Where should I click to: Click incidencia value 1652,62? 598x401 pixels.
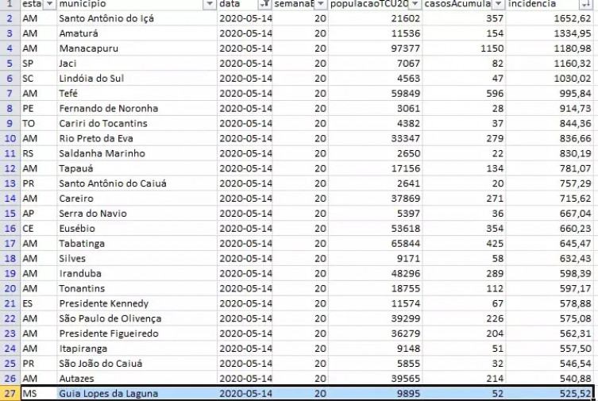click(550, 18)
